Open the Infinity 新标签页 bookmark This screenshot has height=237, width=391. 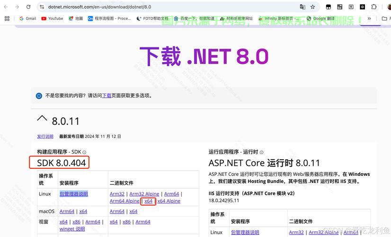tap(278, 18)
